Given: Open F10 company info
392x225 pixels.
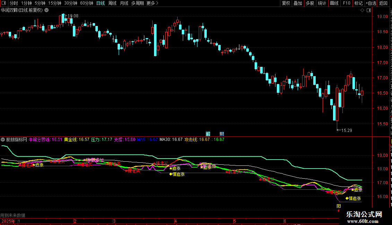Looking at the screenshot, I should coord(347,3).
